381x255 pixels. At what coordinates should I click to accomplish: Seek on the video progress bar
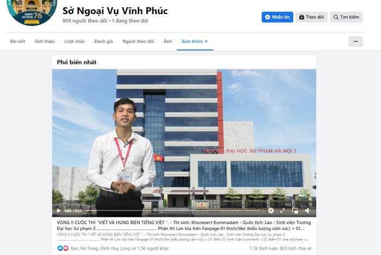pos(174,211)
